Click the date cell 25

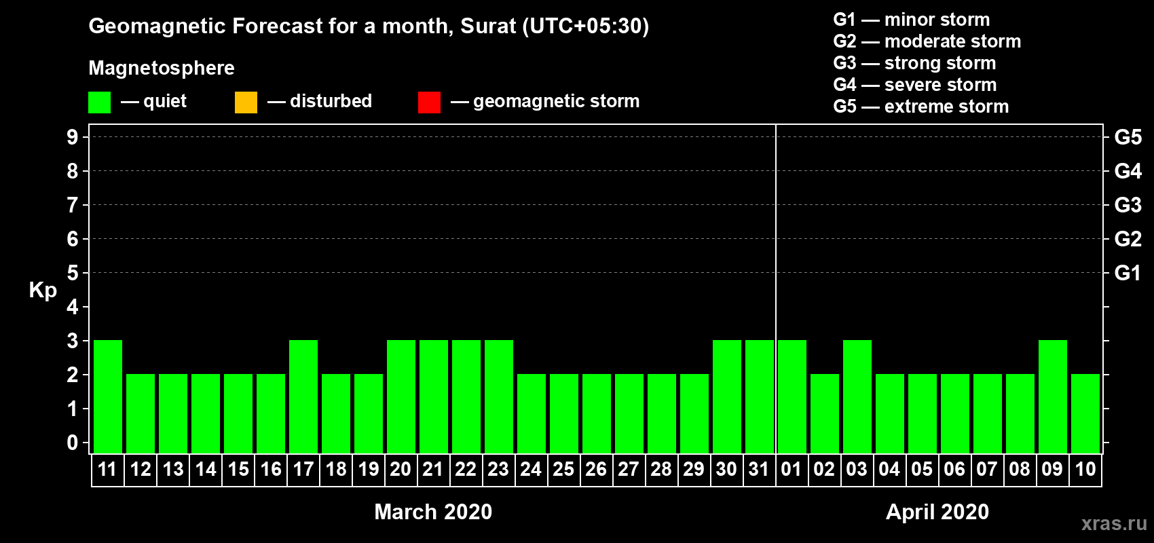click(x=564, y=470)
